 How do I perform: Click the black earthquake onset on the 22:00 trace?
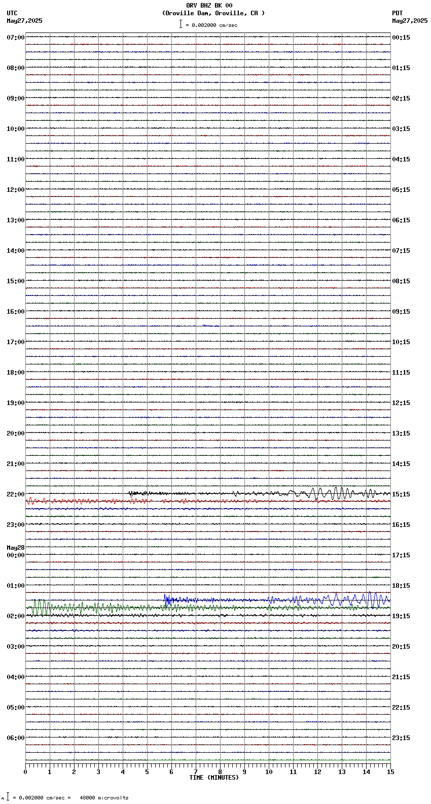click(x=131, y=493)
